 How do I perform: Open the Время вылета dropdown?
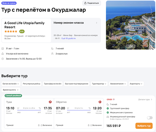pos(11,90)
